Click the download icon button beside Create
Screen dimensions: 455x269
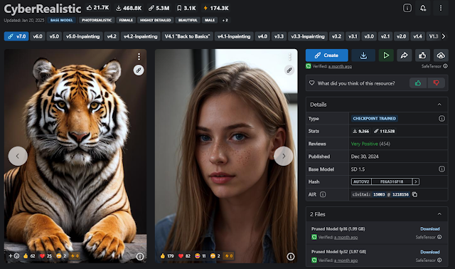pos(363,56)
